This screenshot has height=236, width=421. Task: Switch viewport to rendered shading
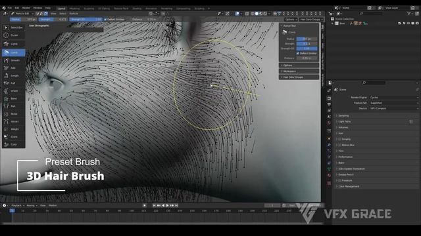(265, 13)
